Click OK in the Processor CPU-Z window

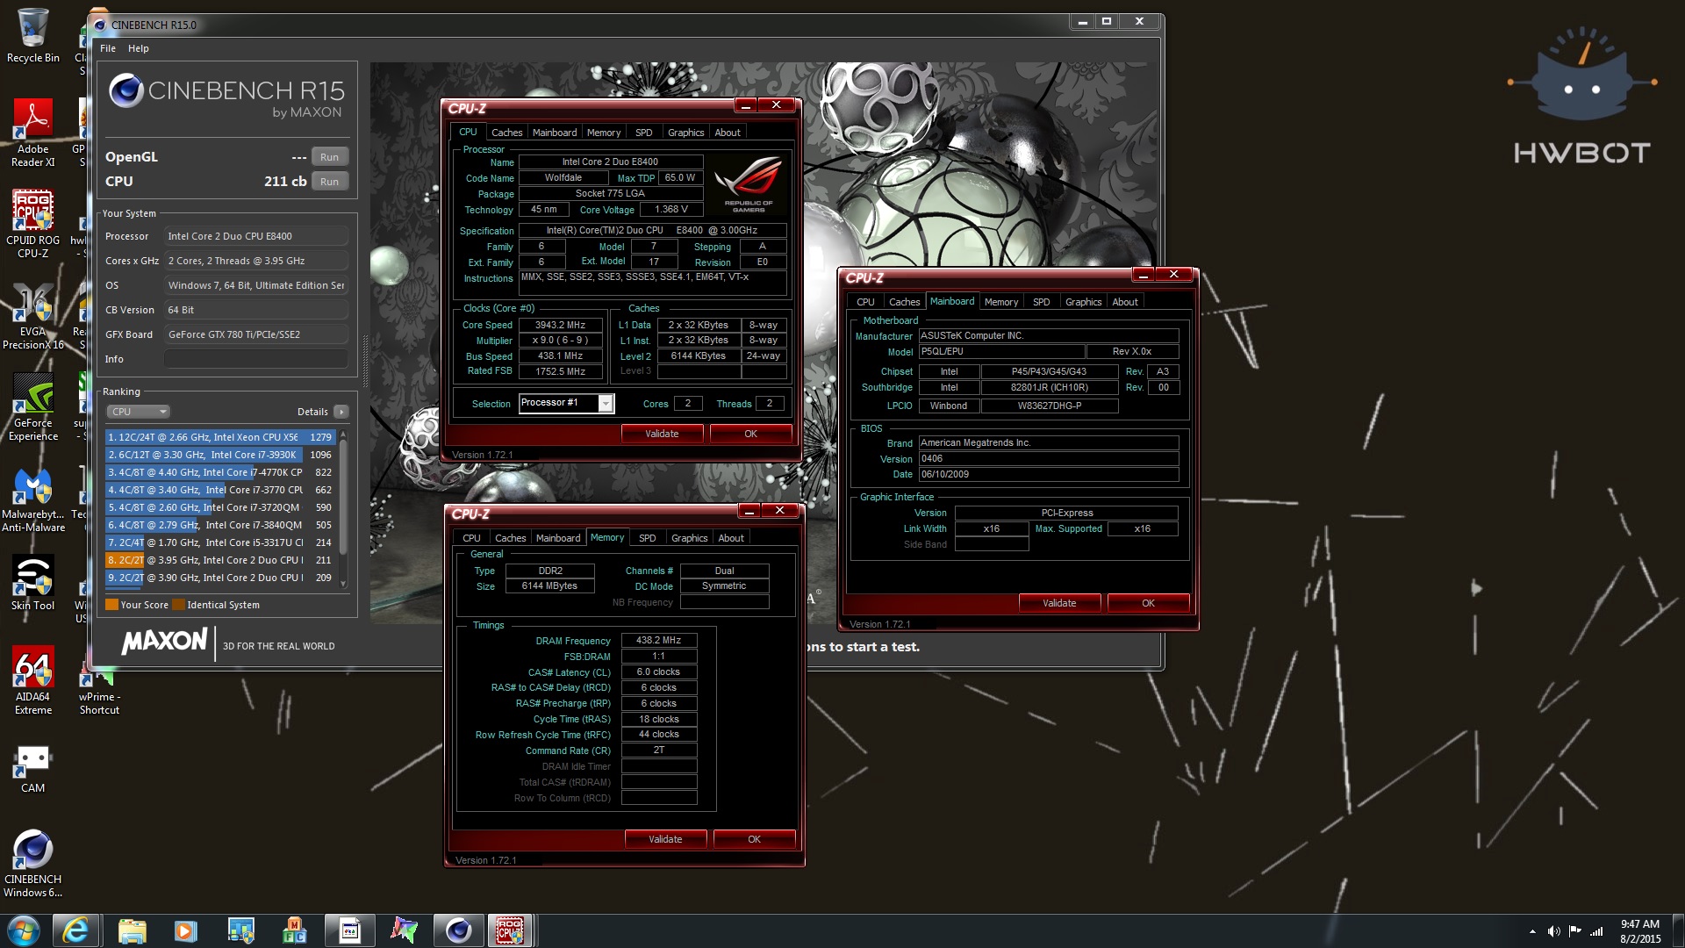[750, 434]
